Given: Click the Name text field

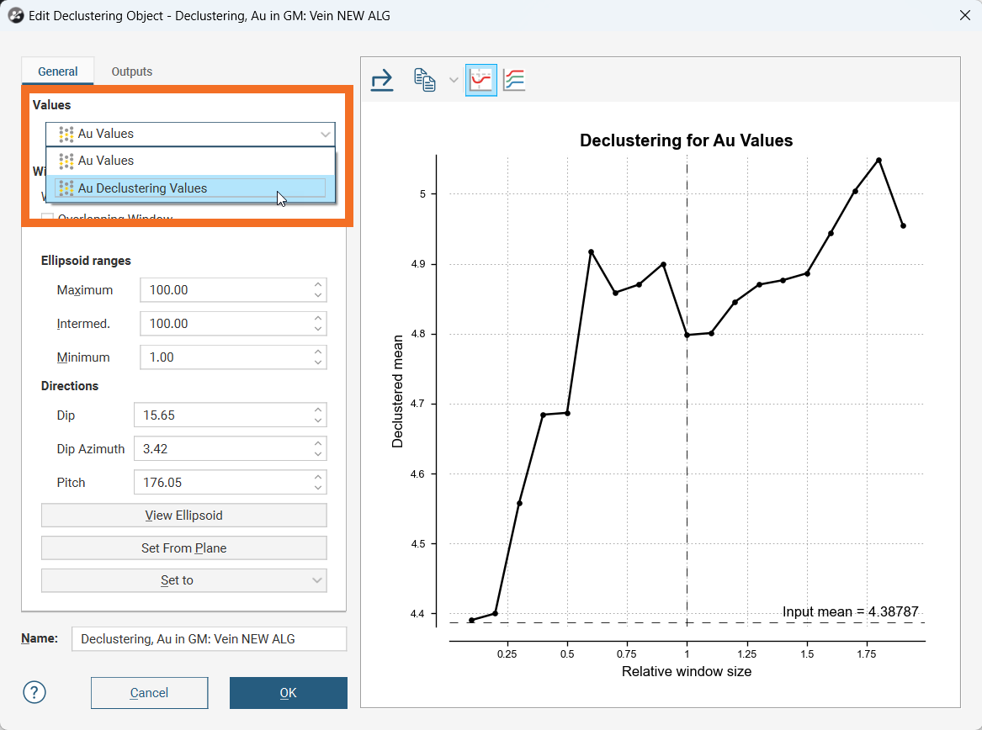Looking at the screenshot, I should pyautogui.click(x=209, y=639).
